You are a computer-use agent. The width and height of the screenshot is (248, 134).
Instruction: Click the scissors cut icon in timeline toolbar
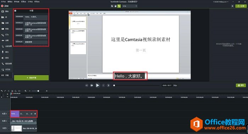9,91
